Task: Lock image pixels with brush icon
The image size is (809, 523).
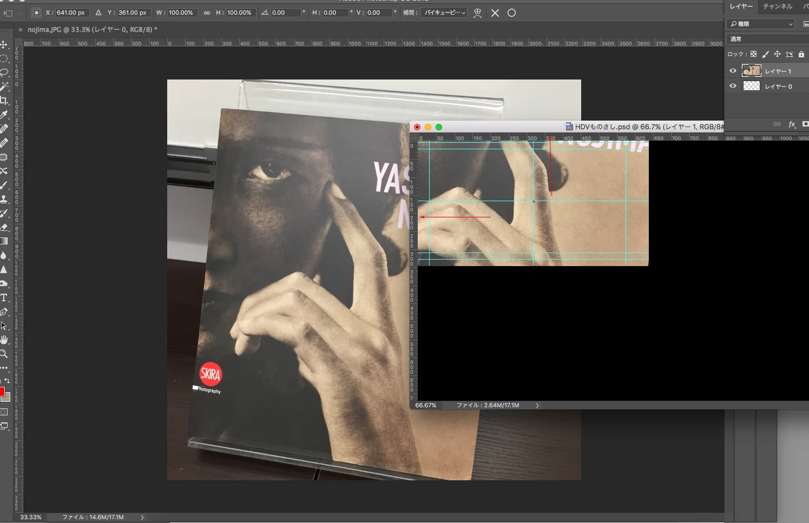Action: point(765,54)
